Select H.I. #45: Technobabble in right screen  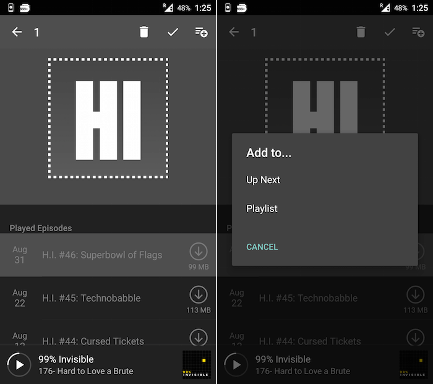coord(325,298)
